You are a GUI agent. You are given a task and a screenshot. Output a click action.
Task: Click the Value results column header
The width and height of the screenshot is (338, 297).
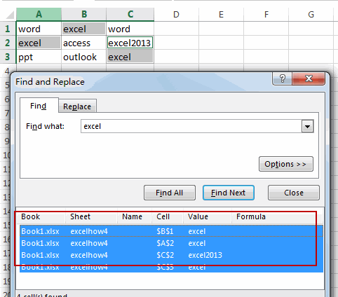coord(208,216)
